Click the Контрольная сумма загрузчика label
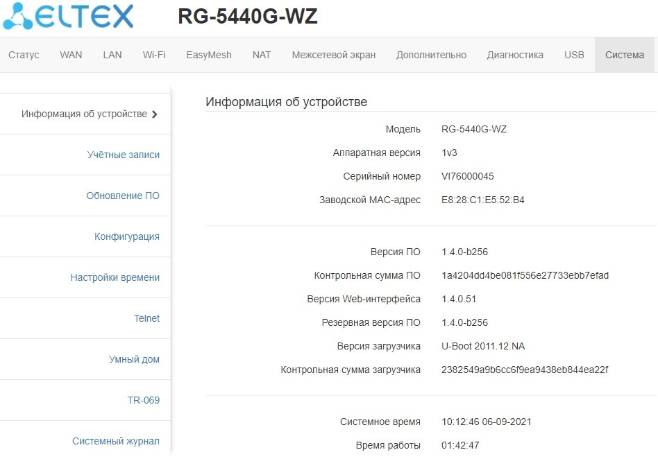Viewport: 658px width, 459px height. point(351,370)
